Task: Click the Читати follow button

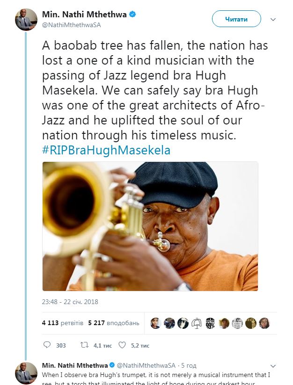Action: click(x=236, y=19)
